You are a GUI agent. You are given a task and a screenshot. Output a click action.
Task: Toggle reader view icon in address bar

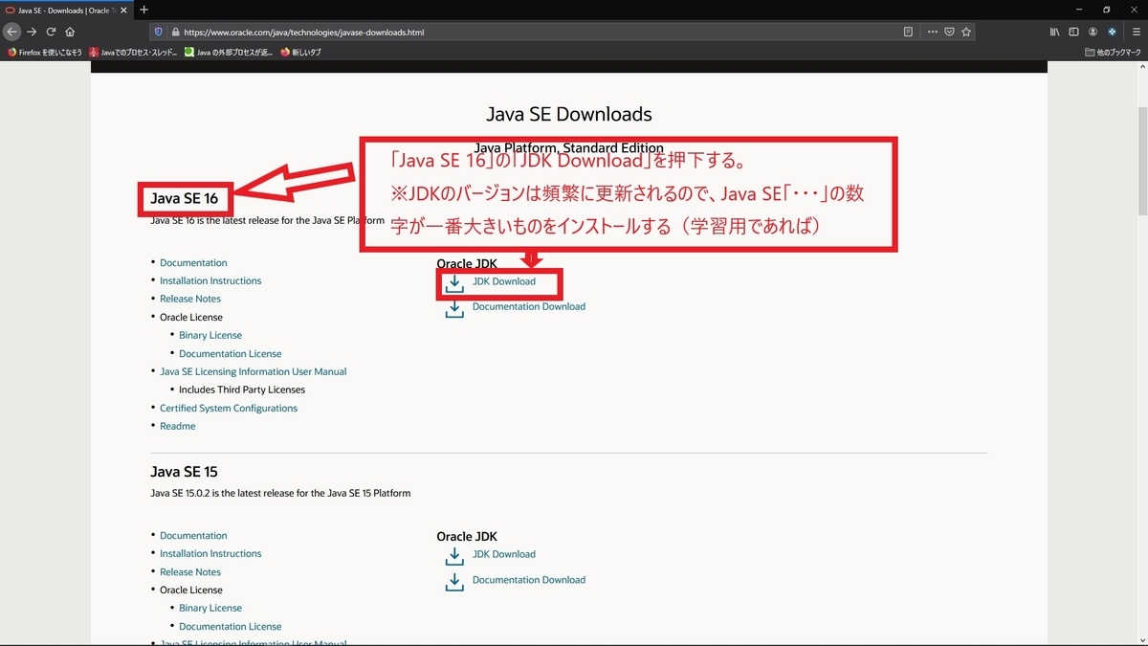pyautogui.click(x=908, y=31)
